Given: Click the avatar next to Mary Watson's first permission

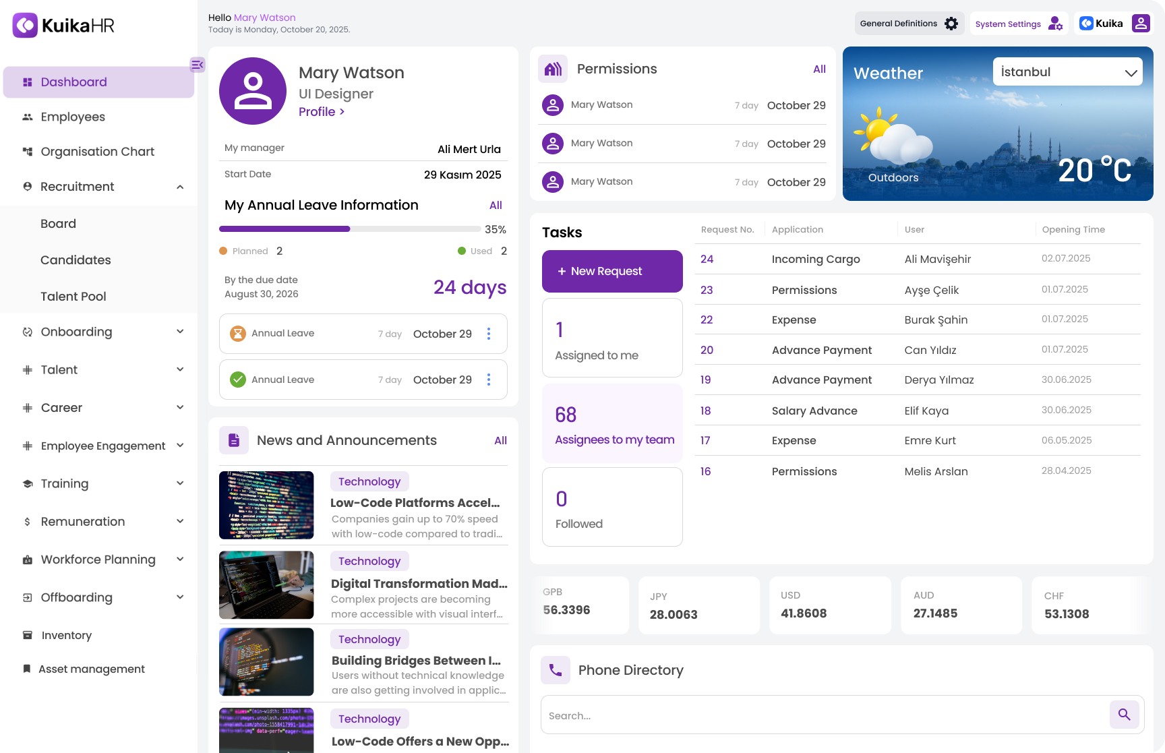Looking at the screenshot, I should coord(552,104).
